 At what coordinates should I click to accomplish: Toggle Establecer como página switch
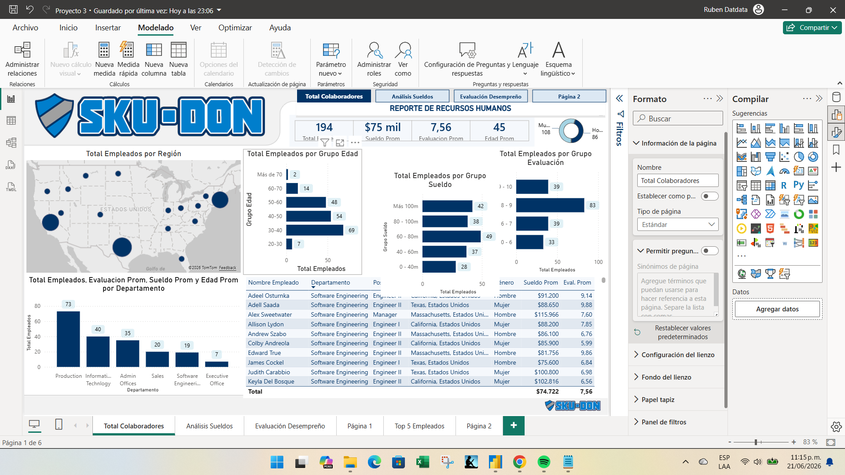tap(709, 196)
